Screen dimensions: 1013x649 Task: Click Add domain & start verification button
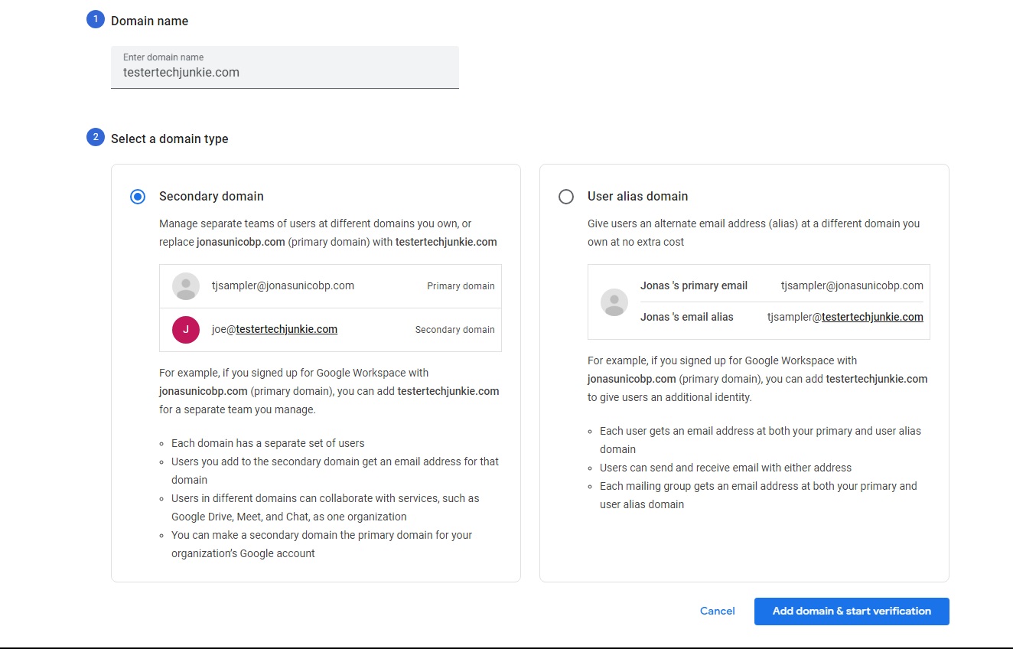click(852, 611)
